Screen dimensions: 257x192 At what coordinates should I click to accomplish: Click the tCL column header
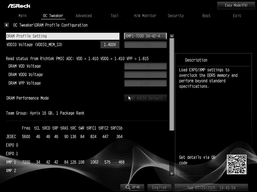37,128
